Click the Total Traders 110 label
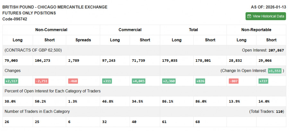This screenshot has width=289, height=131. 267,111
